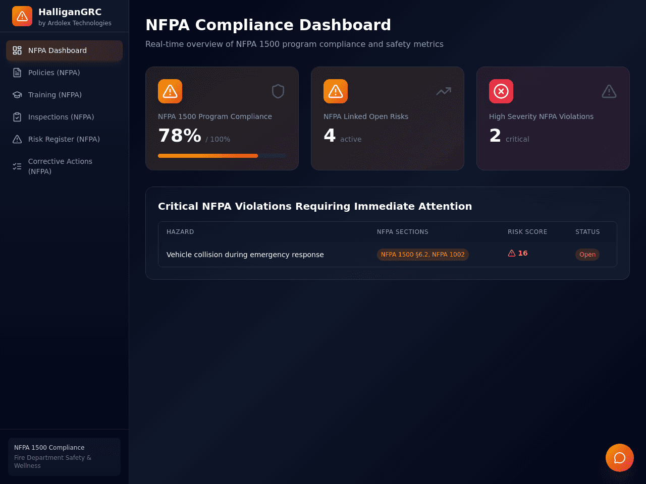Click the HalliganGRC brand title
Viewport: 646px width, 484px height.
(x=70, y=12)
